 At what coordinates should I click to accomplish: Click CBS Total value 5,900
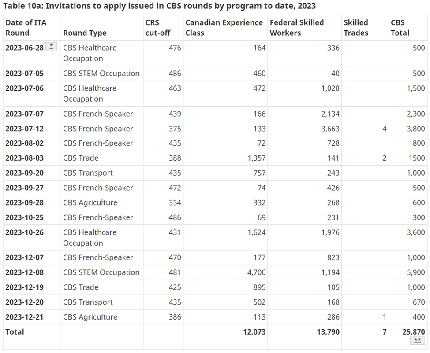416,272
